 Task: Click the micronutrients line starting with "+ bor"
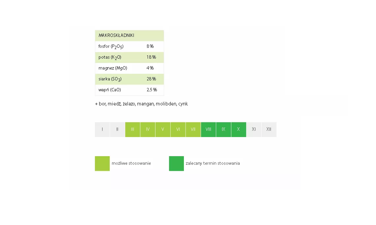[x=141, y=104]
